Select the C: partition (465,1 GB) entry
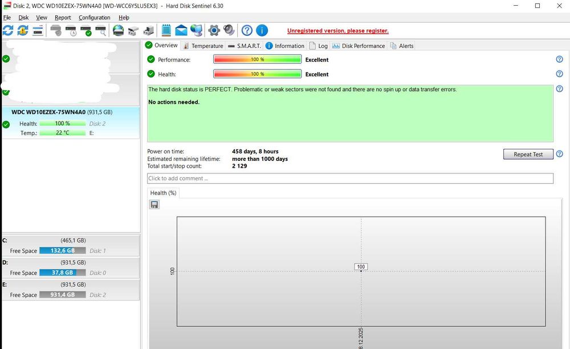Viewport: 570px width, 349px height. (x=71, y=245)
